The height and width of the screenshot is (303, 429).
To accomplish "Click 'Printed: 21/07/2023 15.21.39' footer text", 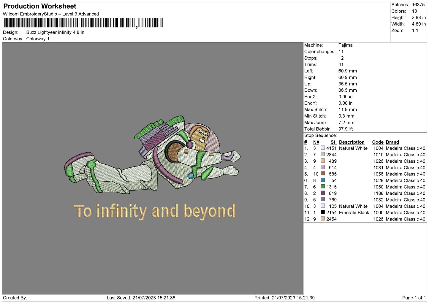I will [x=284, y=298].
